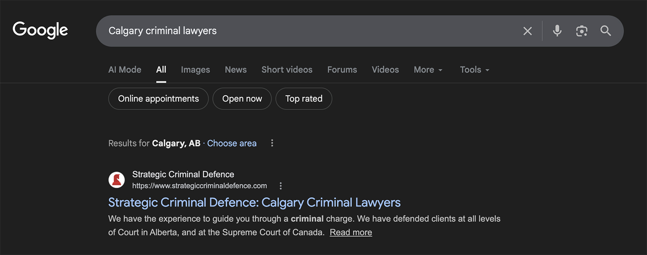Click inside the search input field
The height and width of the screenshot is (255, 647).
[302, 31]
